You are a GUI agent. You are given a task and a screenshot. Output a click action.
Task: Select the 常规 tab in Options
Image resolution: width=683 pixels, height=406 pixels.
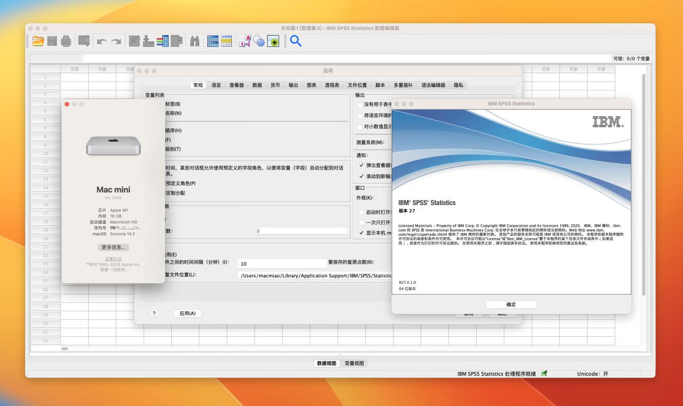tap(198, 85)
